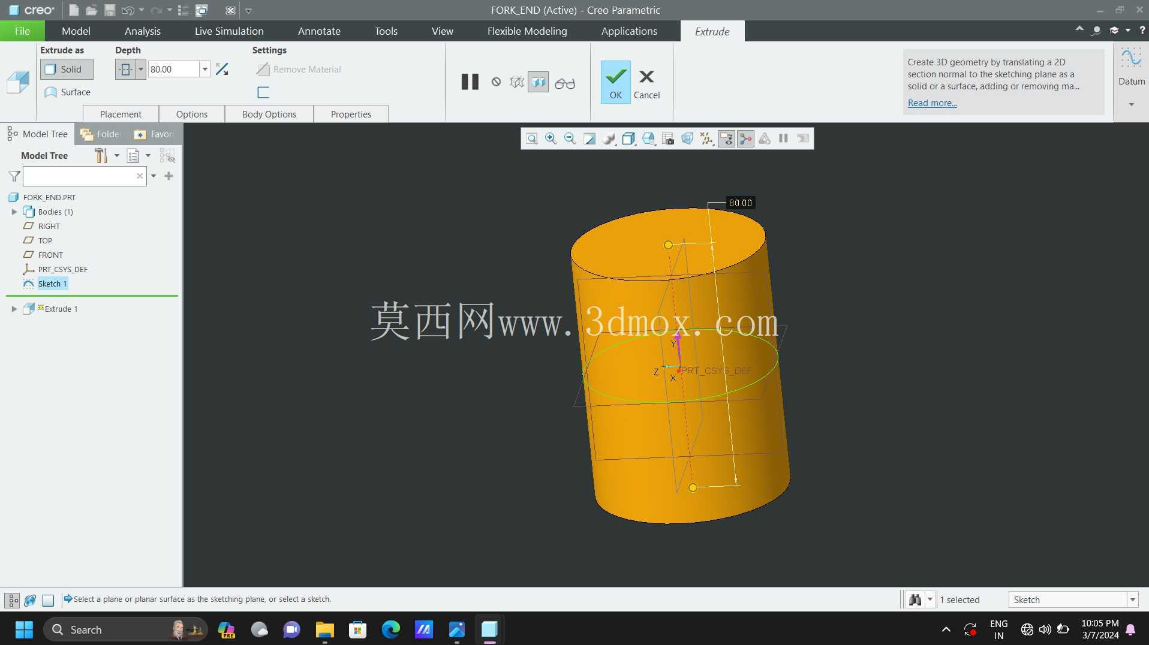Open the Datum Display Filters icon
Viewport: 1149px width, 645px height.
tap(706, 139)
